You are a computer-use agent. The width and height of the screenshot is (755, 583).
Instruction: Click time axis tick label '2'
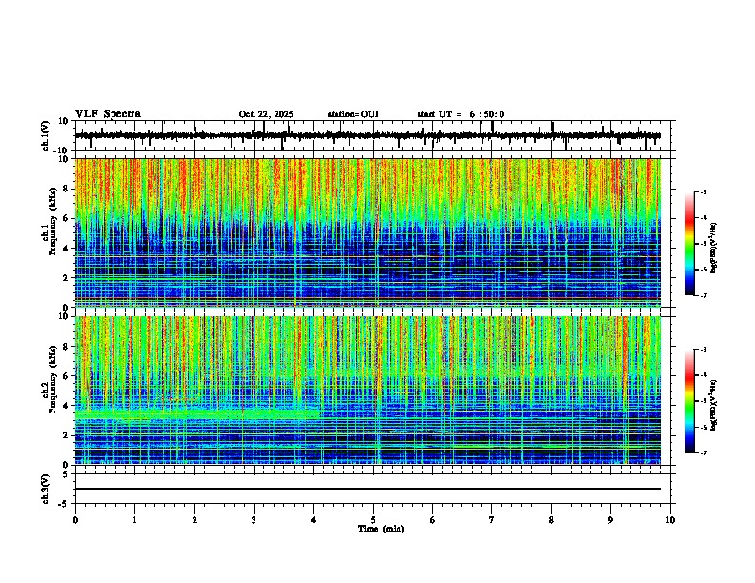click(194, 520)
